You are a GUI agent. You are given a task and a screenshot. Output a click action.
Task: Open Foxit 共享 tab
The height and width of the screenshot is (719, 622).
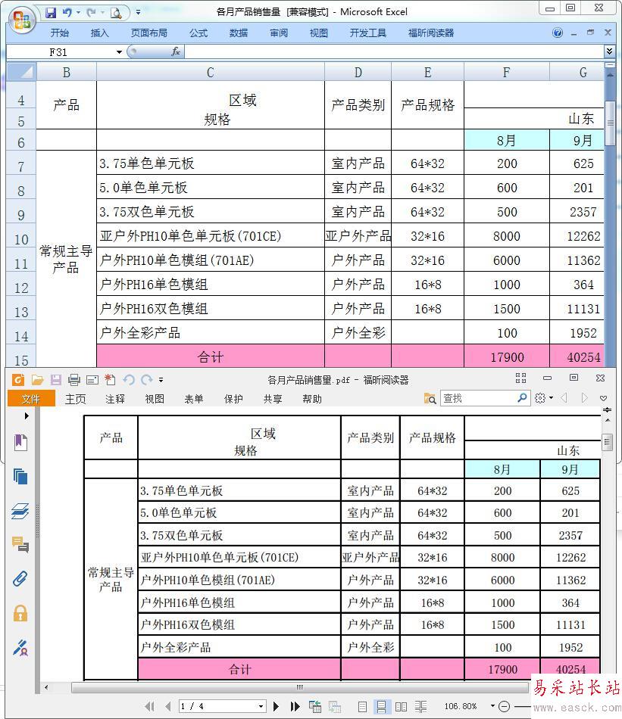(273, 399)
